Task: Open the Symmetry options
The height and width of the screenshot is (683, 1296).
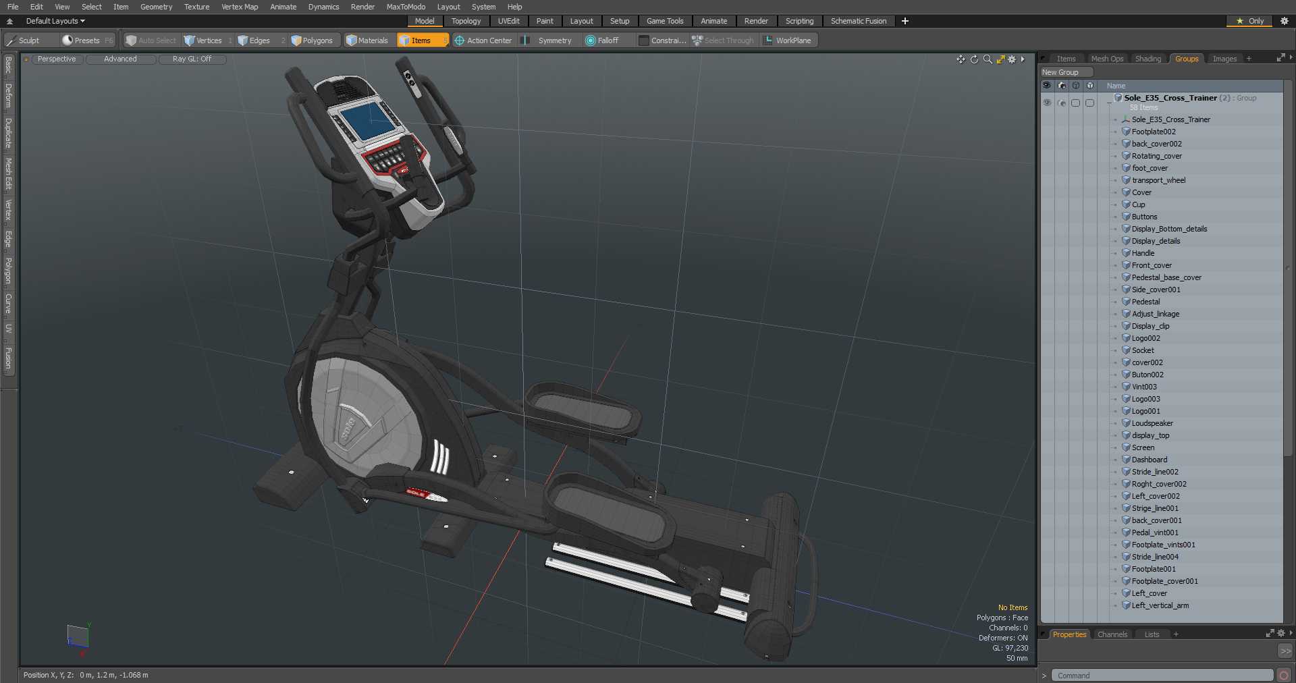Action: 548,40
